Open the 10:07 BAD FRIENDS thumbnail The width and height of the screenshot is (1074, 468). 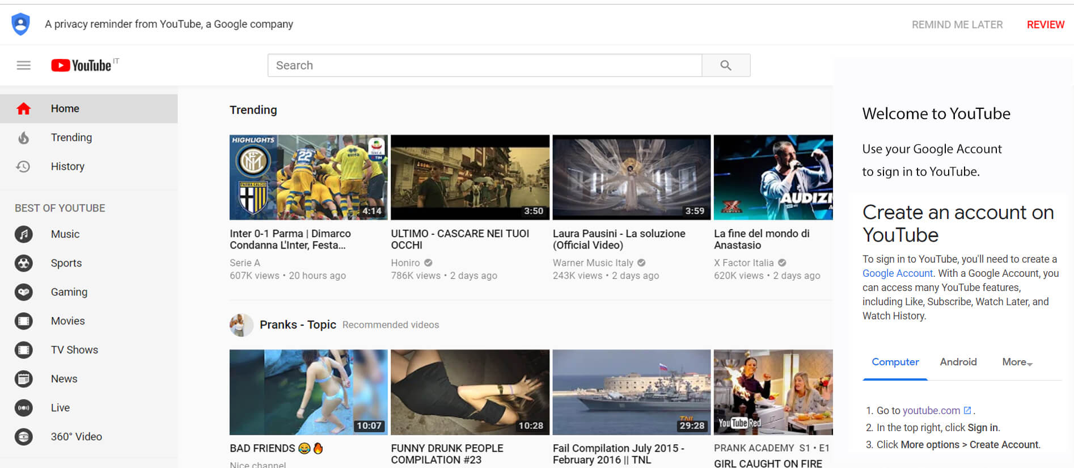pyautogui.click(x=308, y=392)
